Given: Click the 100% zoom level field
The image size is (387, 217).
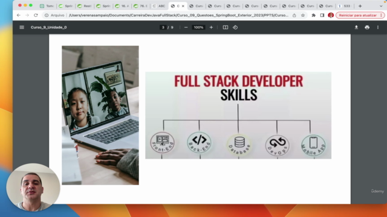Looking at the screenshot, I should point(198,27).
